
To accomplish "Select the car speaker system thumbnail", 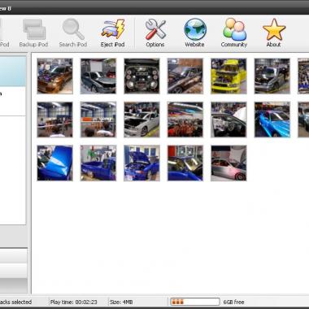I will point(141,76).
